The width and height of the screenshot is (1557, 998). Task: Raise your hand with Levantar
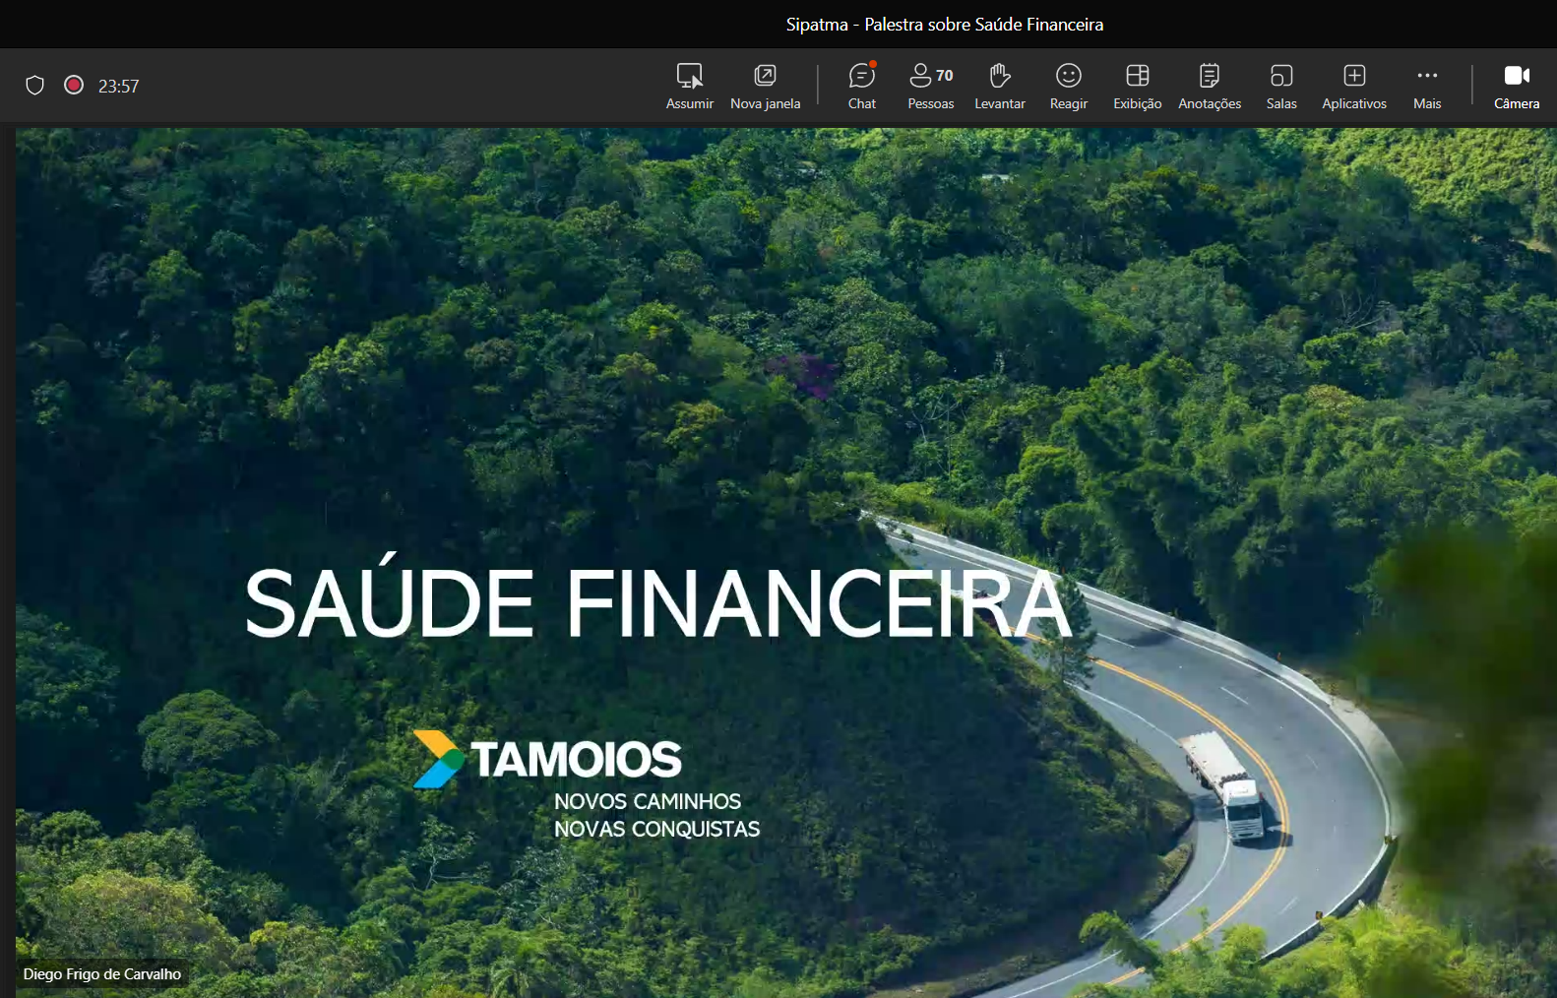(x=999, y=87)
